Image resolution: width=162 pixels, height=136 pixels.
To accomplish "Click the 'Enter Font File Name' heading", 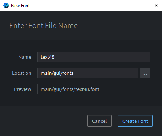I will (44, 26).
